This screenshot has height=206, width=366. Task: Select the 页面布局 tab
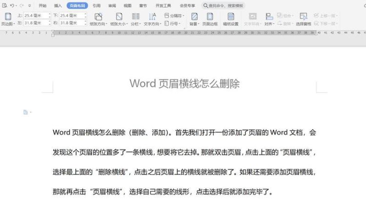click(x=77, y=5)
